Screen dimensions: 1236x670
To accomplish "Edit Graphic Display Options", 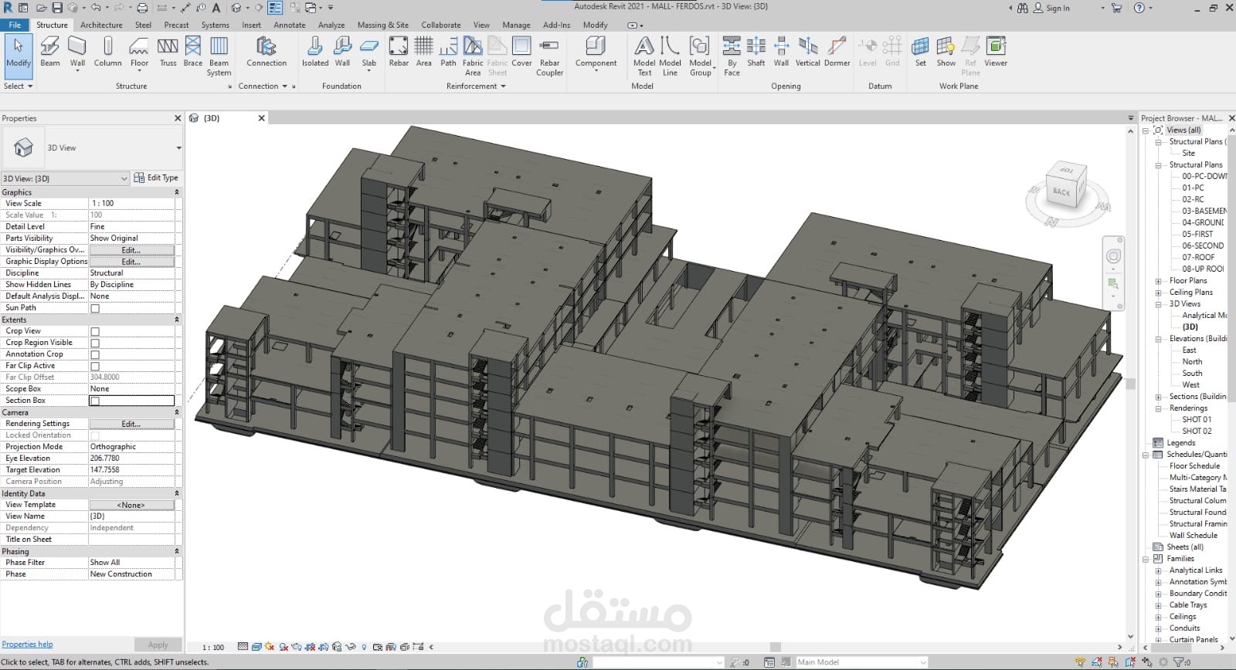I will click(x=131, y=262).
